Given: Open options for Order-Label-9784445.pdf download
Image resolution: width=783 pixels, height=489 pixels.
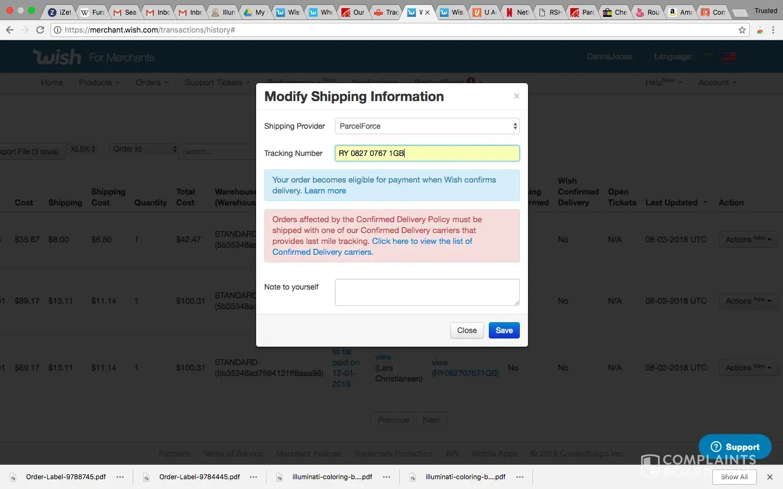Looking at the screenshot, I should click(253, 477).
